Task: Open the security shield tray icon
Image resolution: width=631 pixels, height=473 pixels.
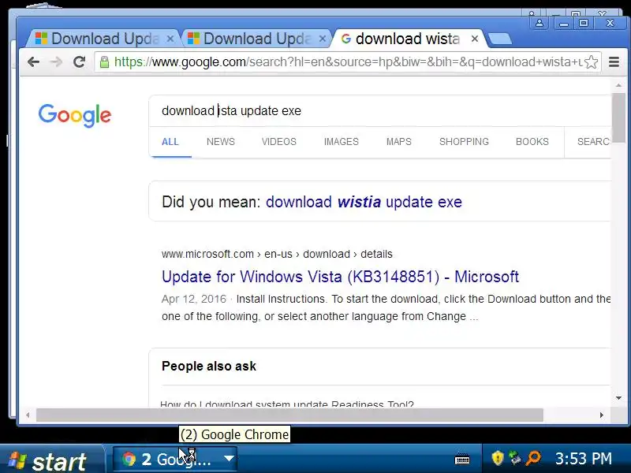Action: 498,458
